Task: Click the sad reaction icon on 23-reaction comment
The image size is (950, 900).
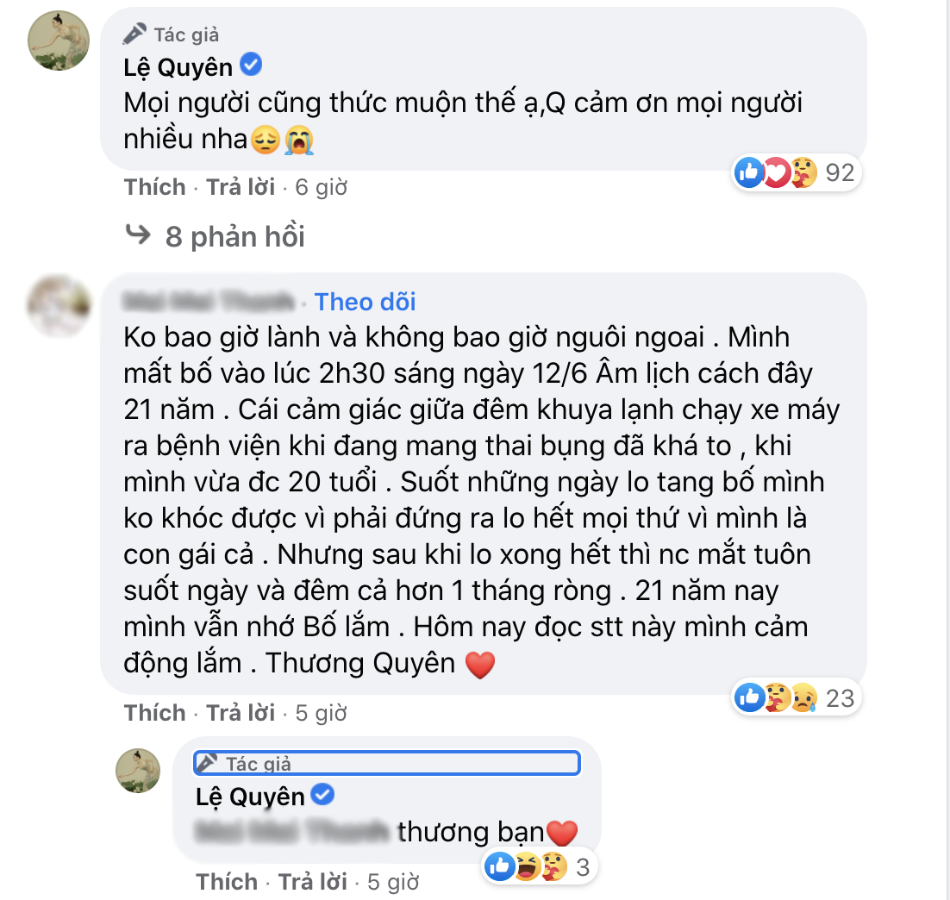Action: [x=804, y=697]
